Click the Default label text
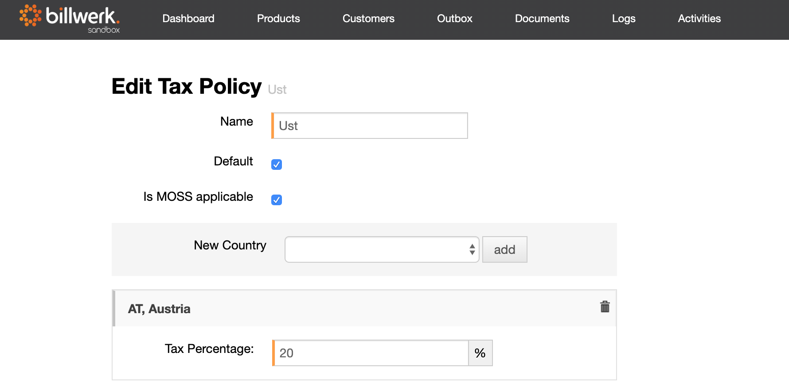This screenshot has width=789, height=383. pos(233,161)
